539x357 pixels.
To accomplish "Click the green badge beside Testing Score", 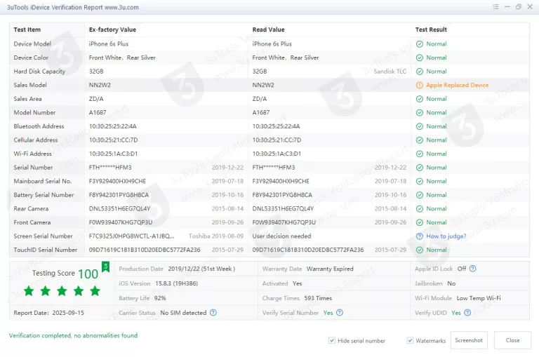I will pos(106,267).
